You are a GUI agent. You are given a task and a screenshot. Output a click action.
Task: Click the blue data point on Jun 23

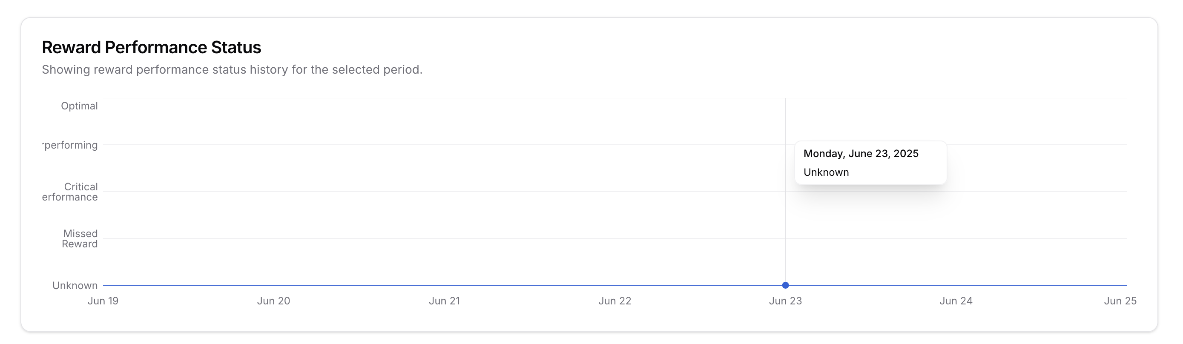(785, 285)
